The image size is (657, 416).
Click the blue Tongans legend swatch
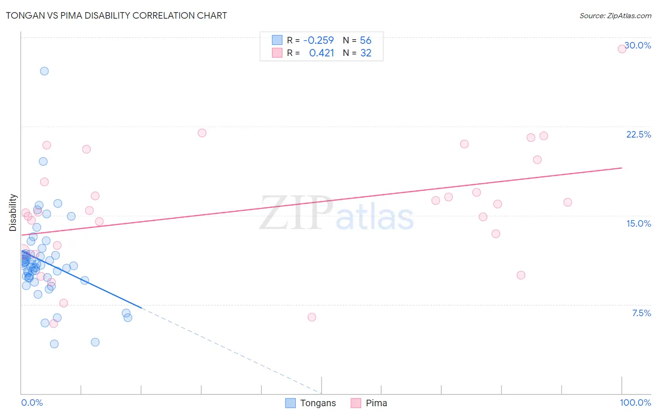(x=290, y=403)
